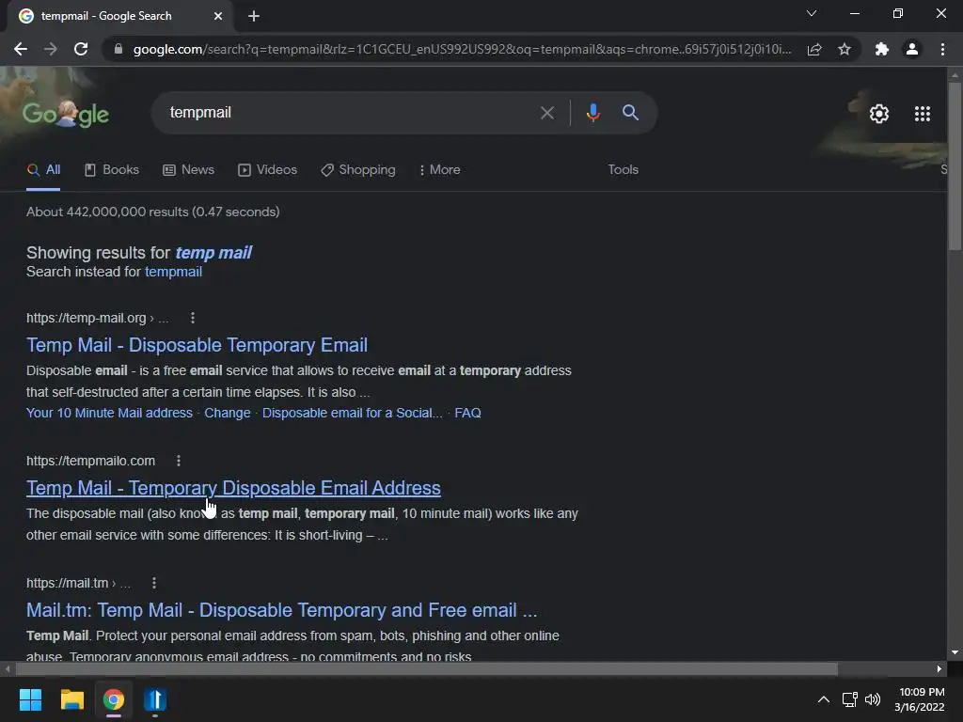This screenshot has width=963, height=722.
Task: Open Google quick settings gear
Action: point(879,114)
